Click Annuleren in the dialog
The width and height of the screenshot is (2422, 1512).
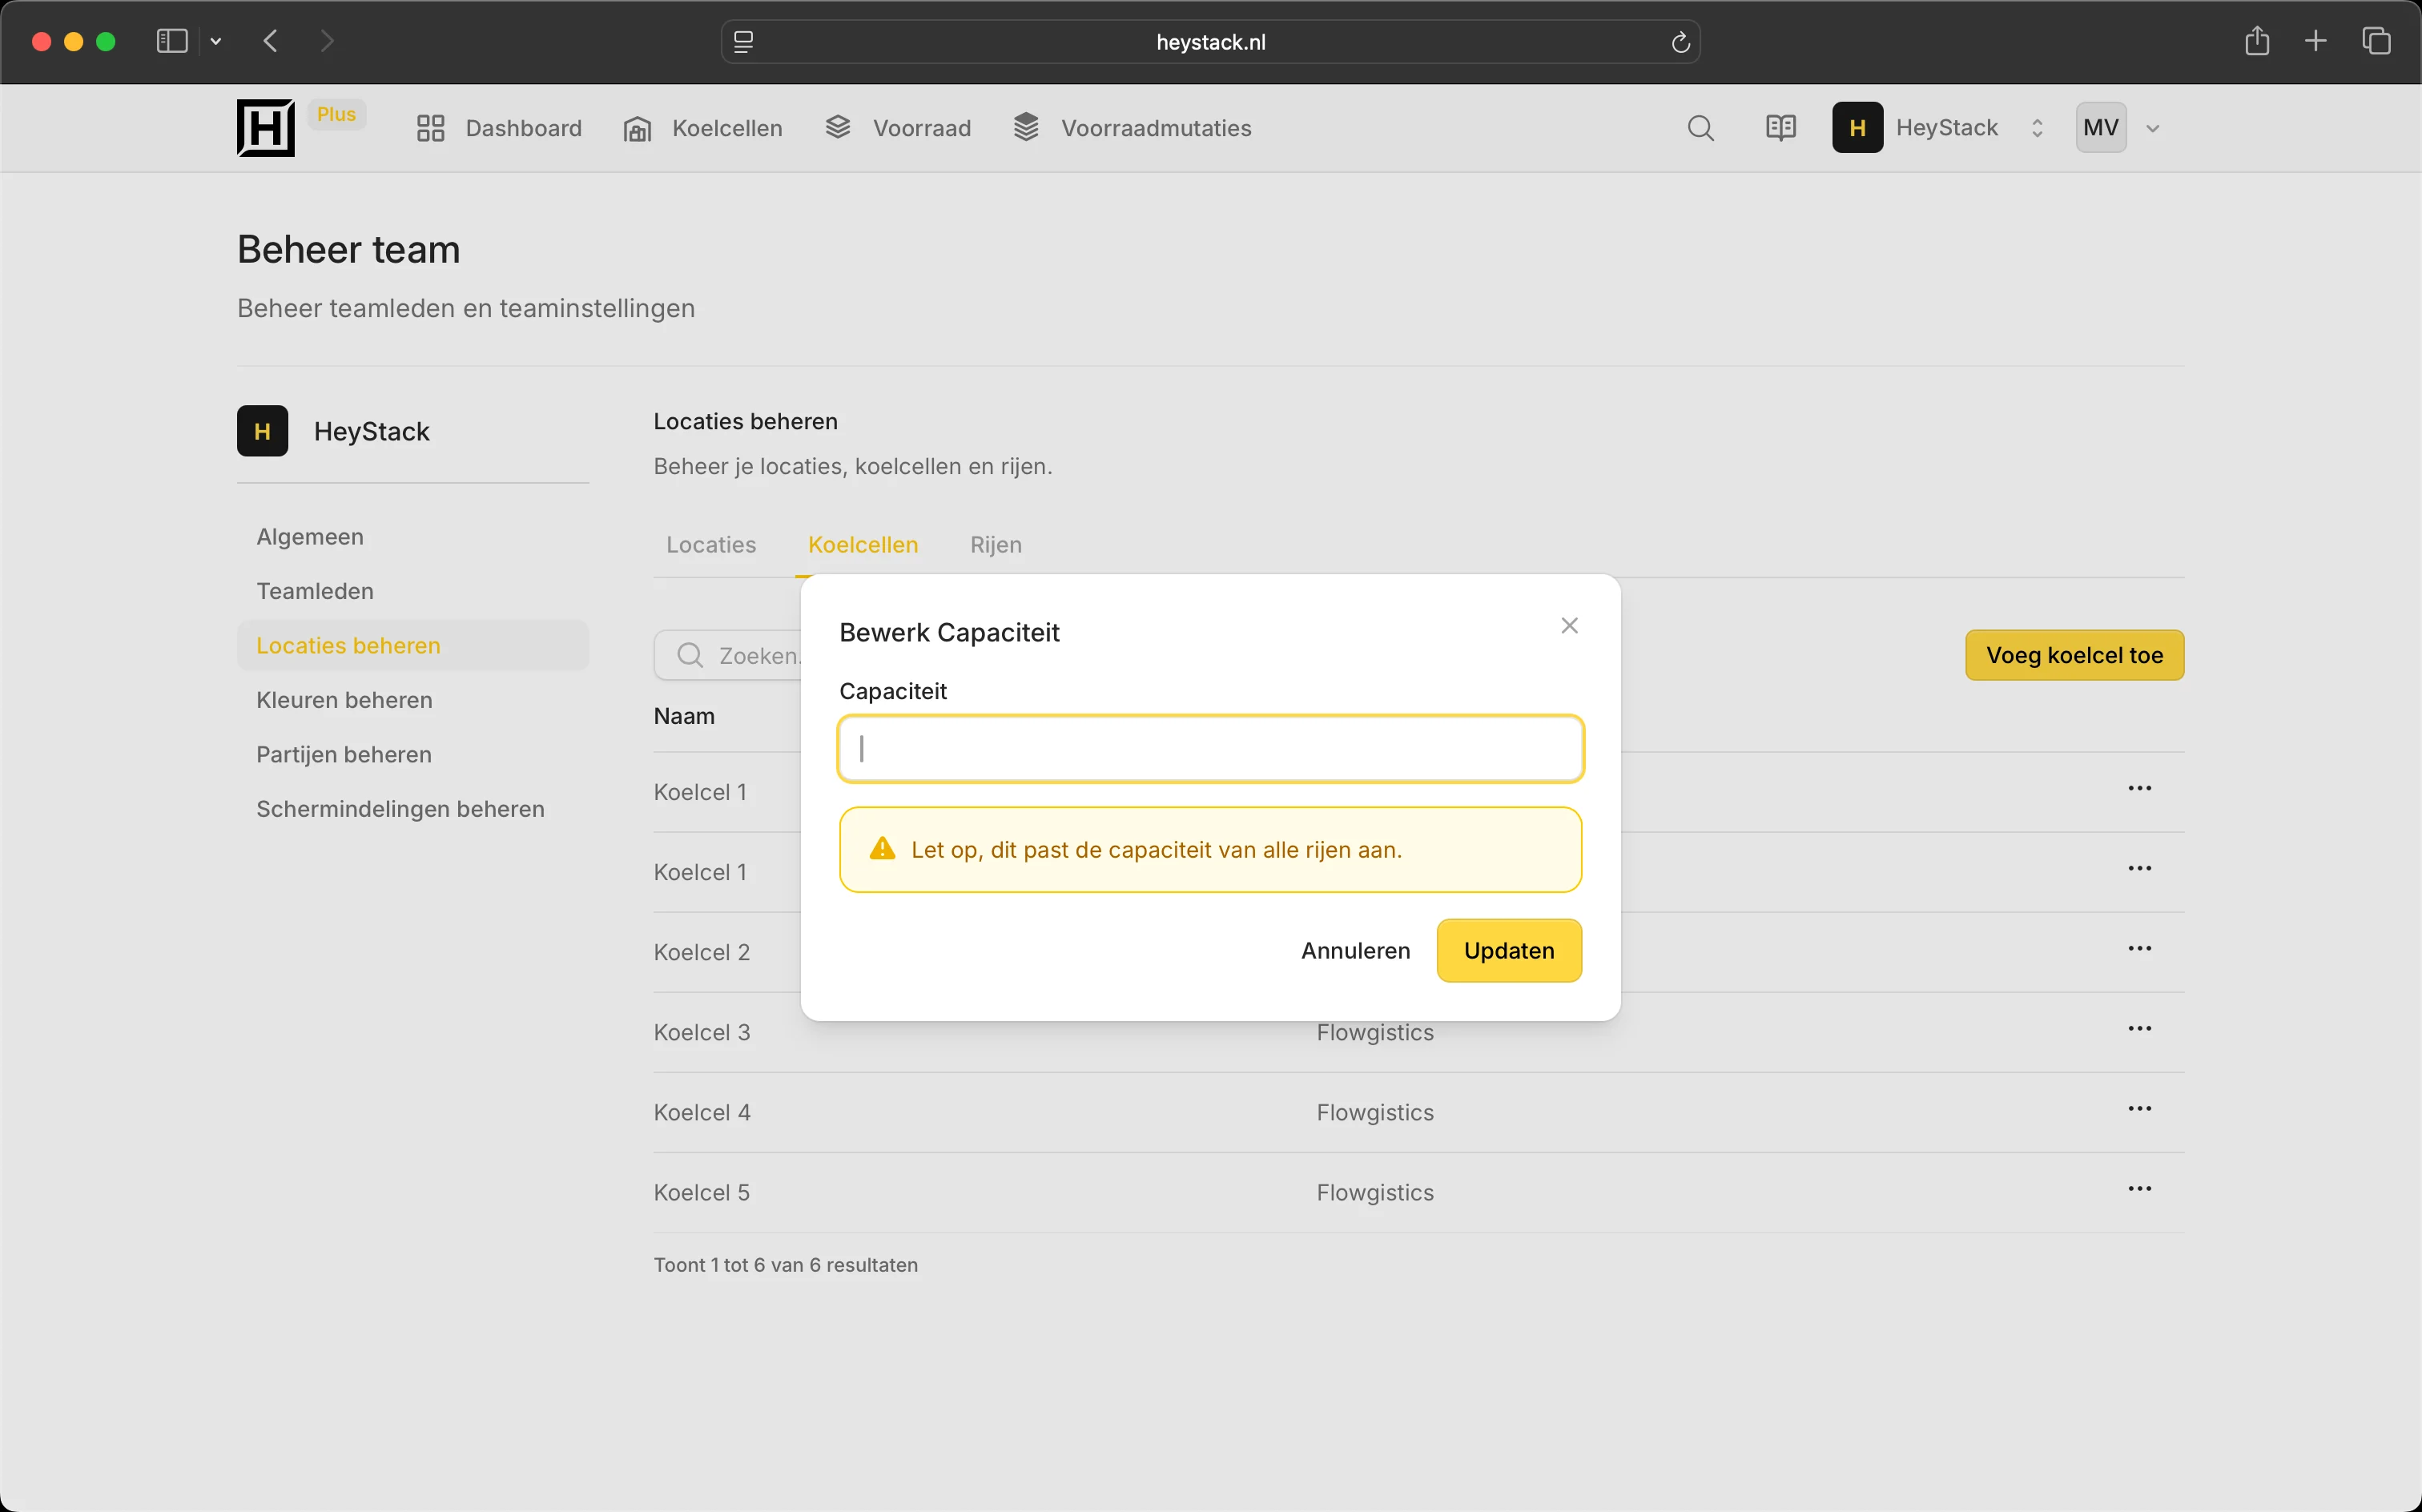(1355, 951)
